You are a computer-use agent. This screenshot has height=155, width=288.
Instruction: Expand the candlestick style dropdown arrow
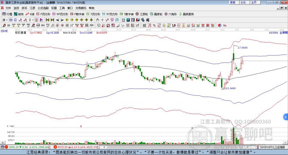(x=33, y=20)
